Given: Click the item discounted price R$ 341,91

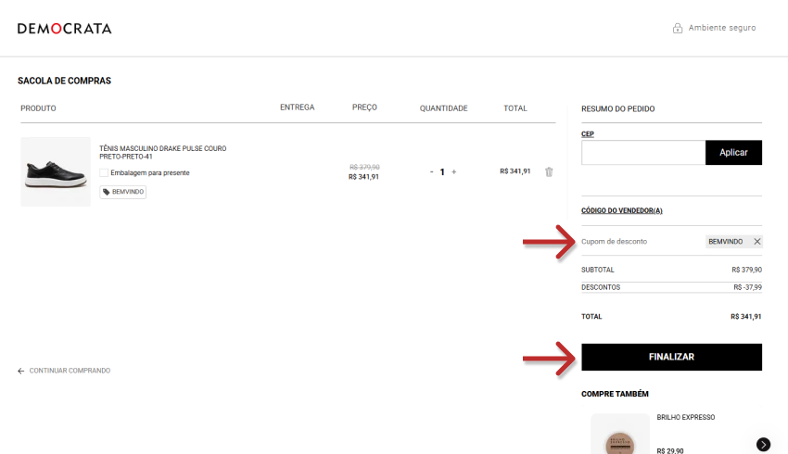Looking at the screenshot, I should tap(363, 177).
